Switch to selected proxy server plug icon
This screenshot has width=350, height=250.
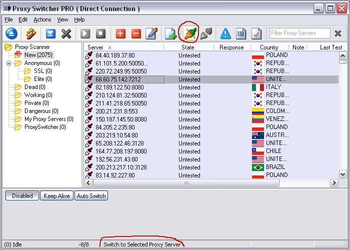pos(190,33)
